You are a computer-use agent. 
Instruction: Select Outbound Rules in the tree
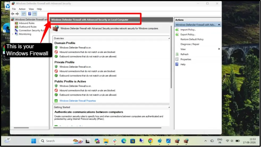click(x=28, y=27)
